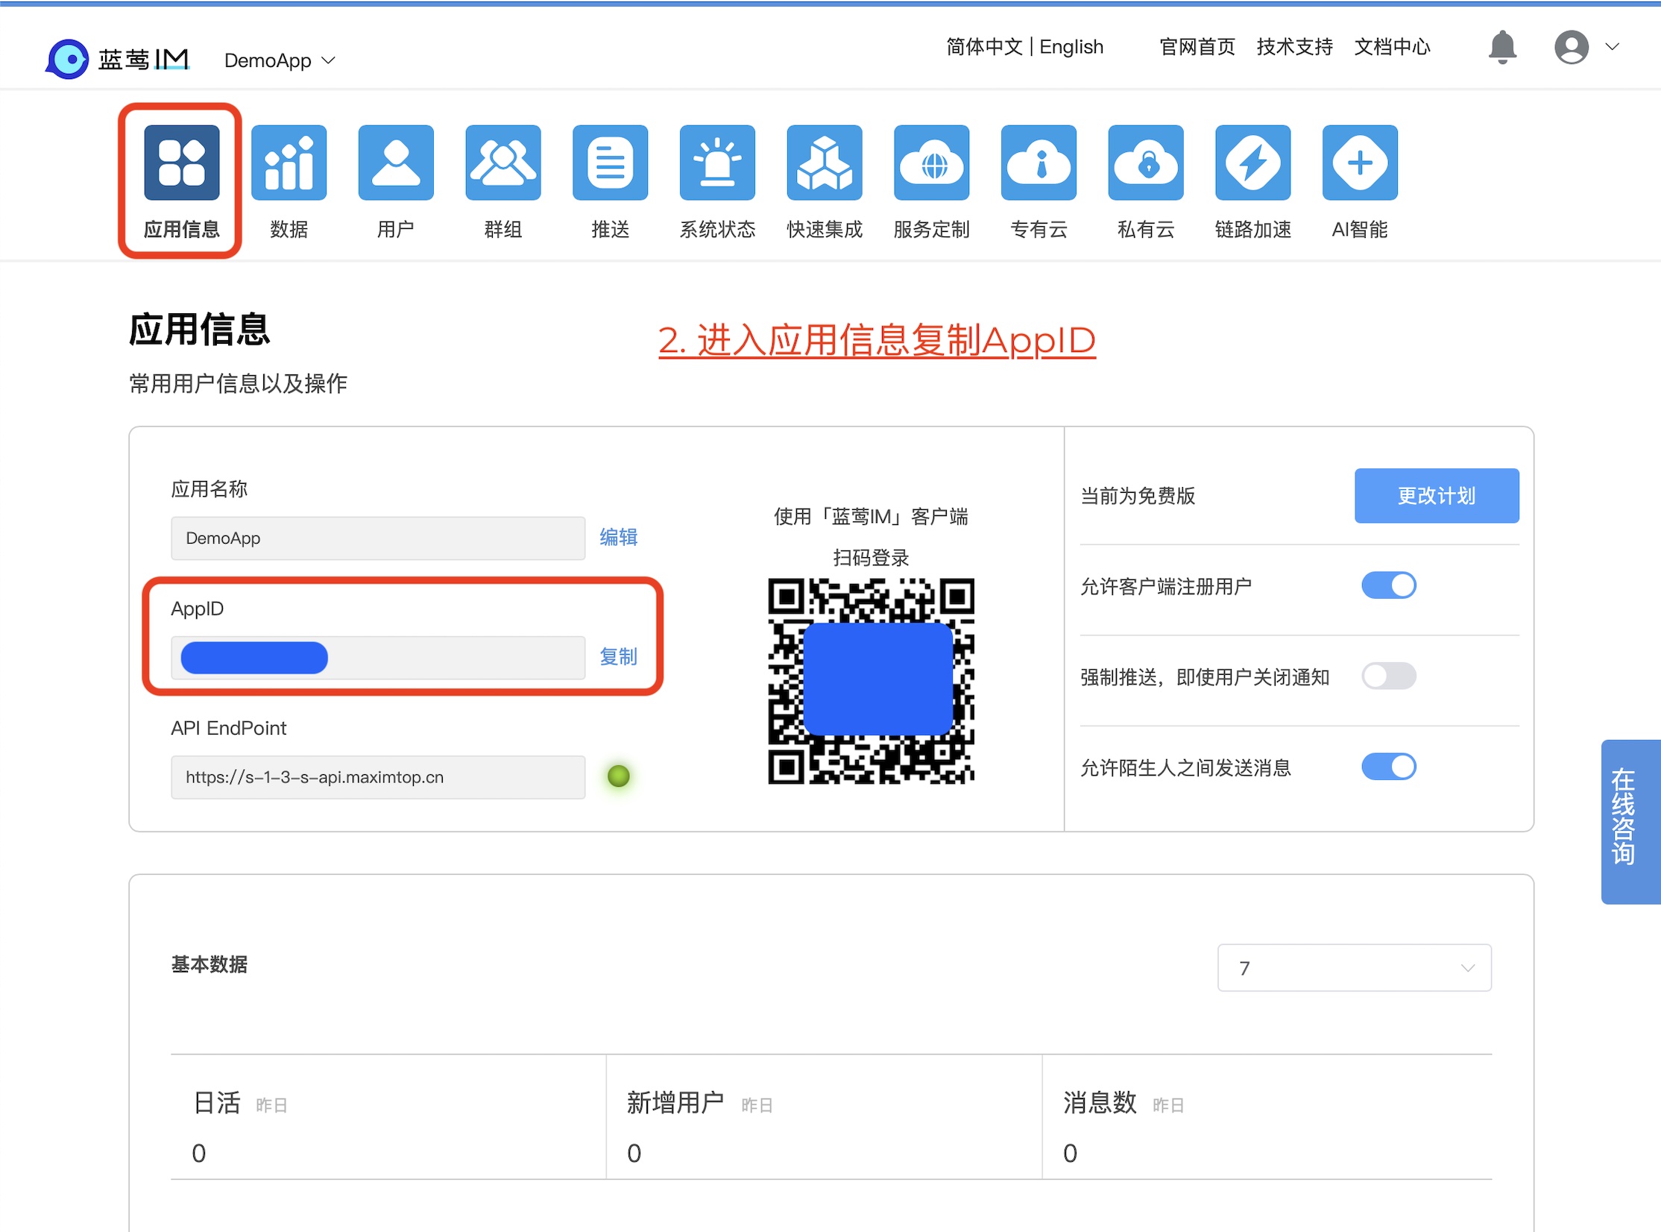Viewport: 1661px width, 1232px height.
Task: Open the 服务定制 cloud globe icon
Action: point(932,163)
